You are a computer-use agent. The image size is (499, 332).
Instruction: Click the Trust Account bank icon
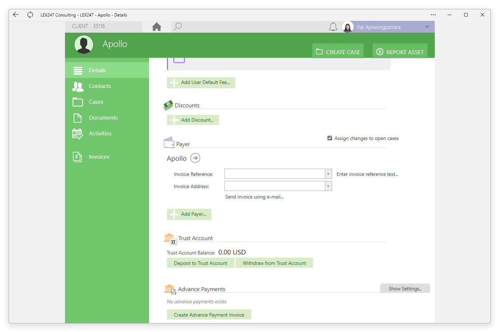(x=170, y=239)
